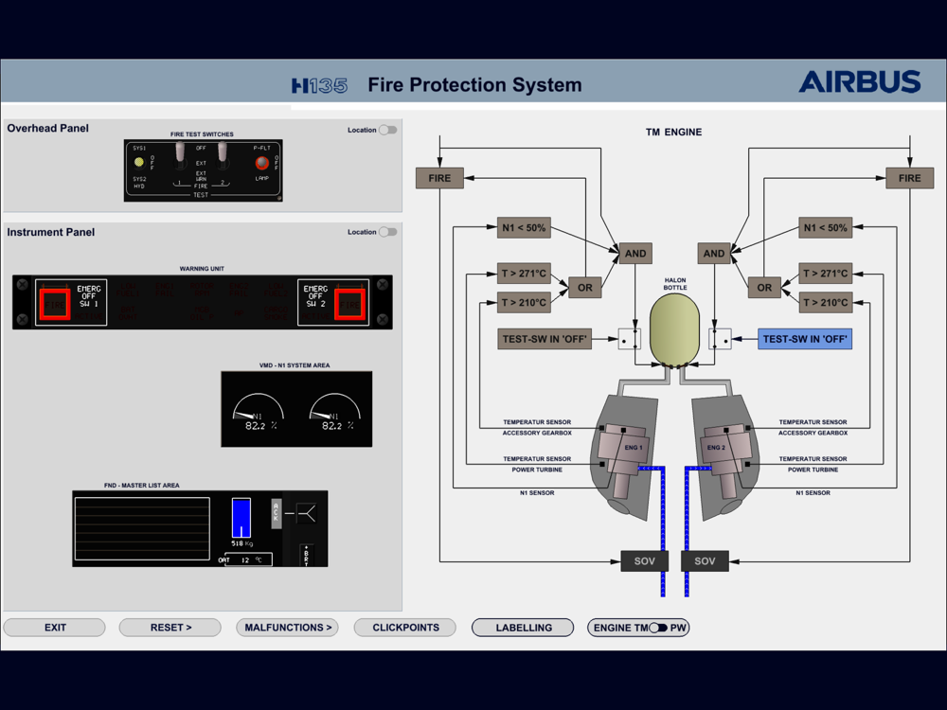Click the Y-shaped symbol beside ACK
Viewport: 947px width, 710px height.
tap(305, 514)
